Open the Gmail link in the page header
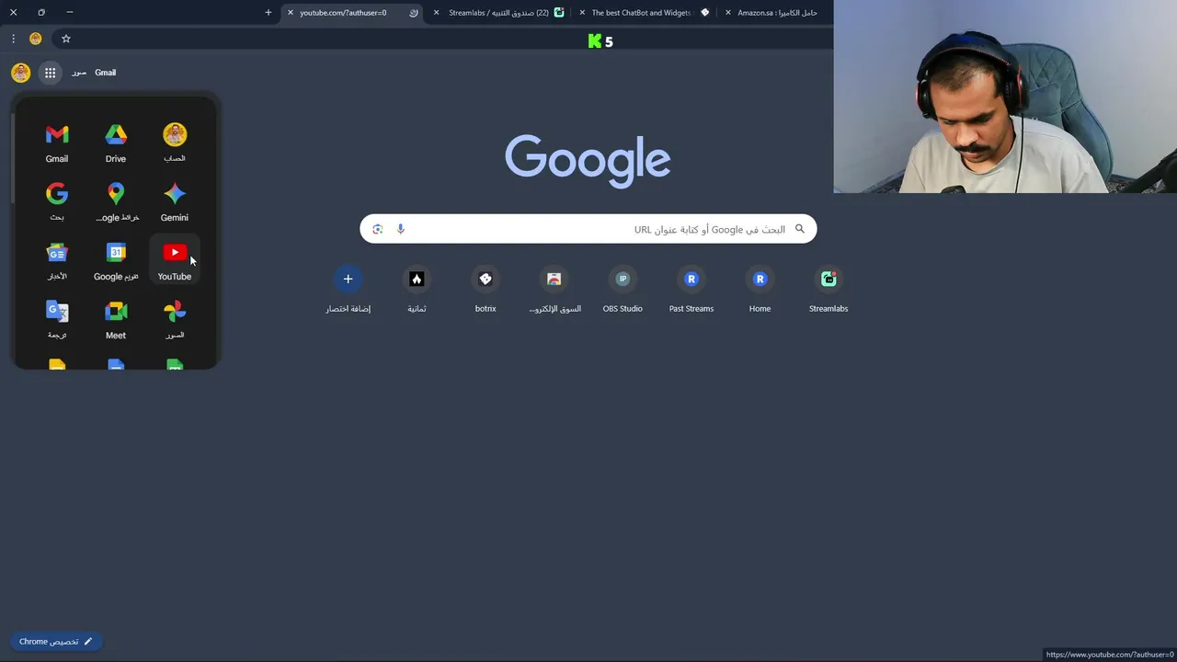1177x662 pixels. coord(106,73)
